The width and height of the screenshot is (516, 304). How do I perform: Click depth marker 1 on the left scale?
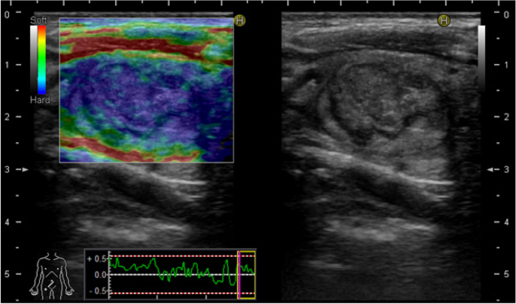7,65
